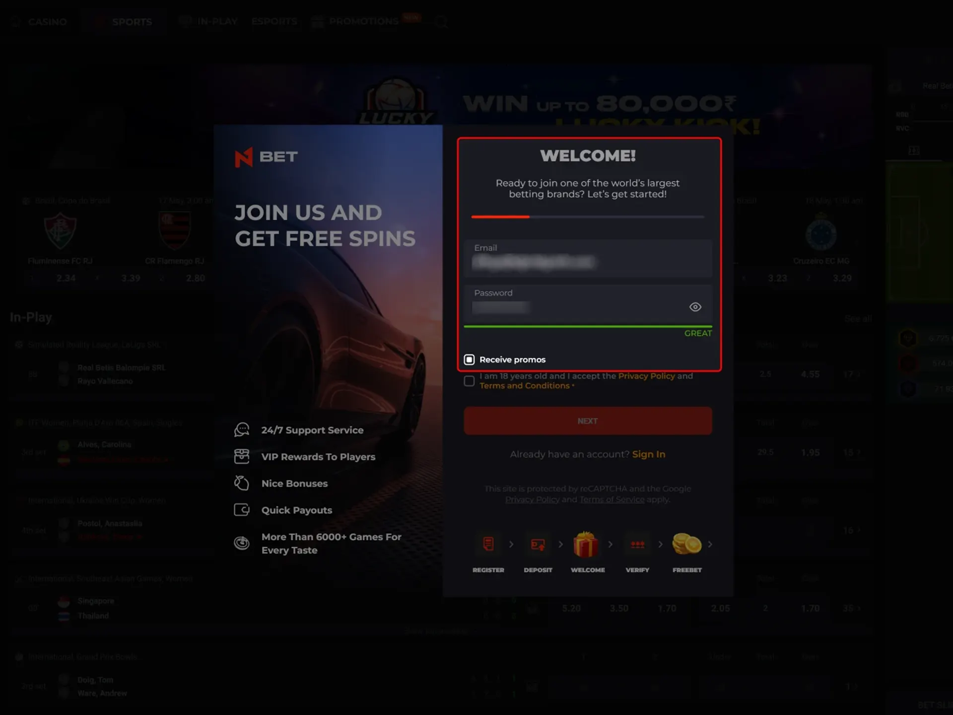Enable the age and Terms acceptance checkbox
The image size is (953, 715).
point(469,381)
